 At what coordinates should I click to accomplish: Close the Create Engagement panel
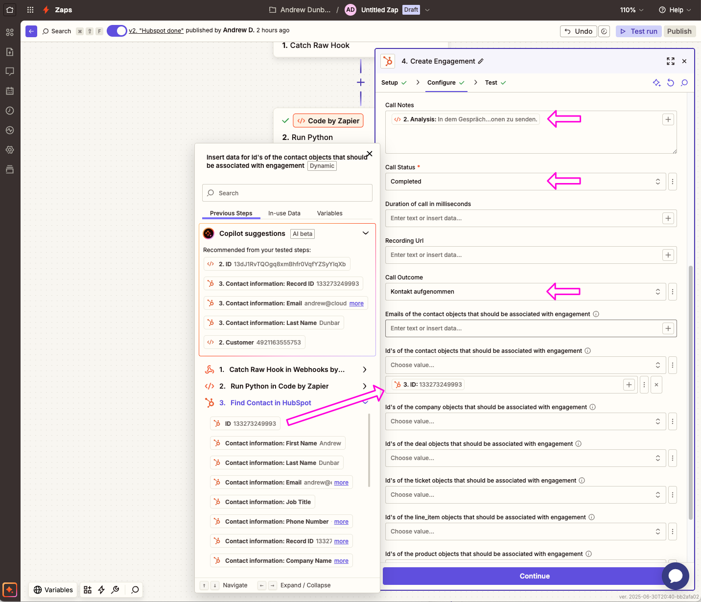(x=684, y=61)
